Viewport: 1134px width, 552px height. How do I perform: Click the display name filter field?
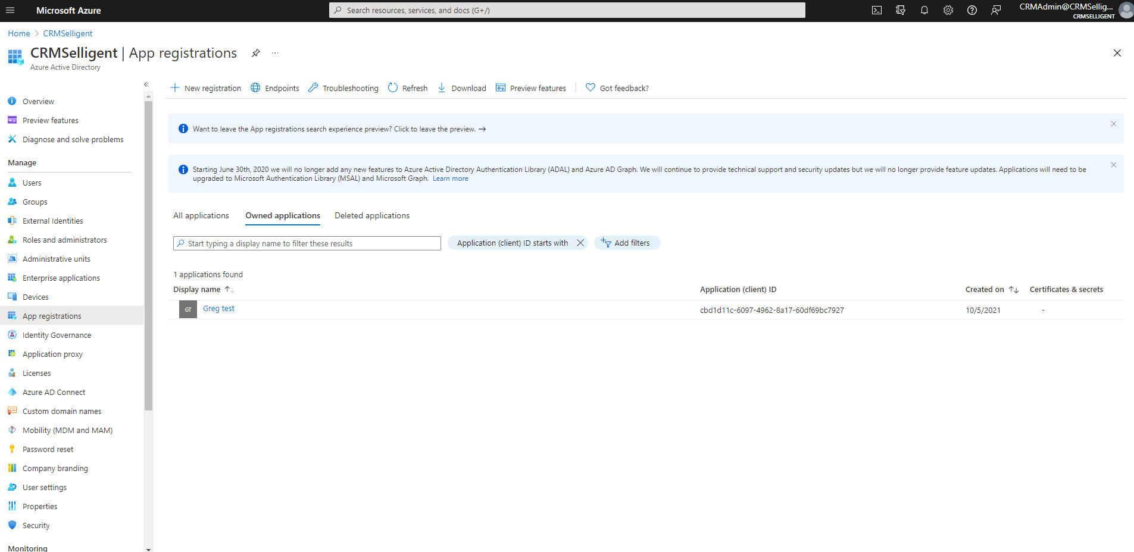[307, 243]
